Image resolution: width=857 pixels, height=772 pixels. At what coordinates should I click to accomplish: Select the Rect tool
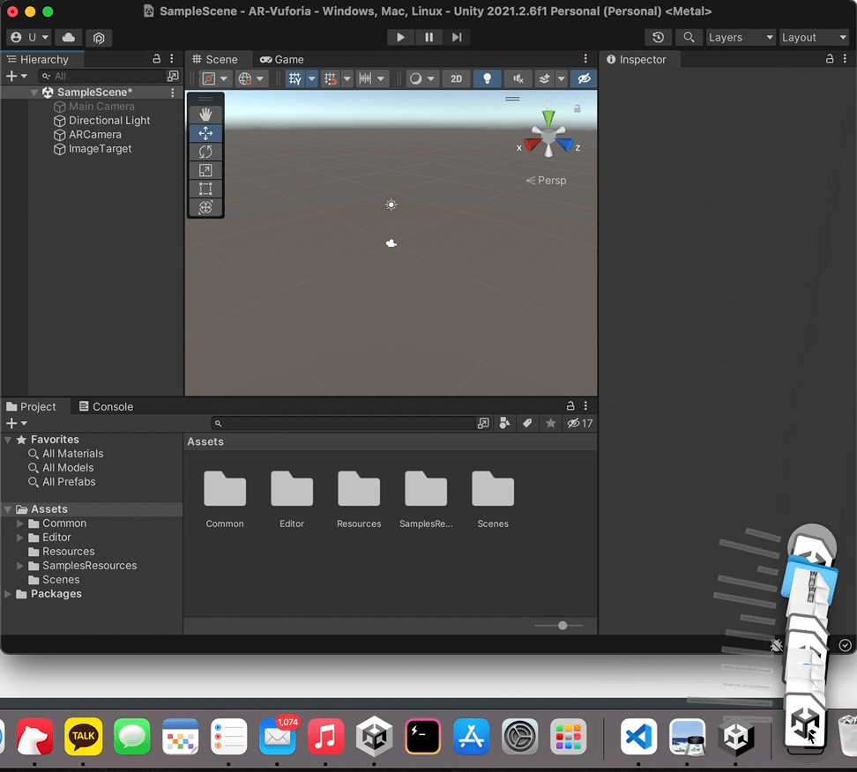pos(205,189)
